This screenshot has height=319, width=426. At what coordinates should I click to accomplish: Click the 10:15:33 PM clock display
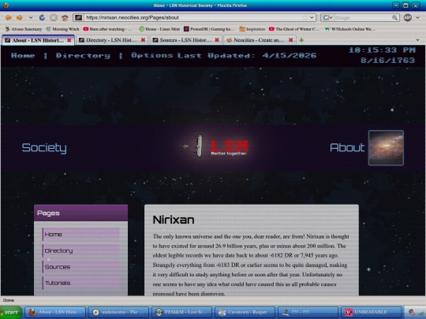coord(382,50)
